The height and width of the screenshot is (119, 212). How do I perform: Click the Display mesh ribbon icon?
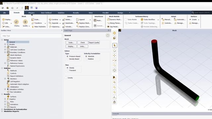[x=4, y=20]
